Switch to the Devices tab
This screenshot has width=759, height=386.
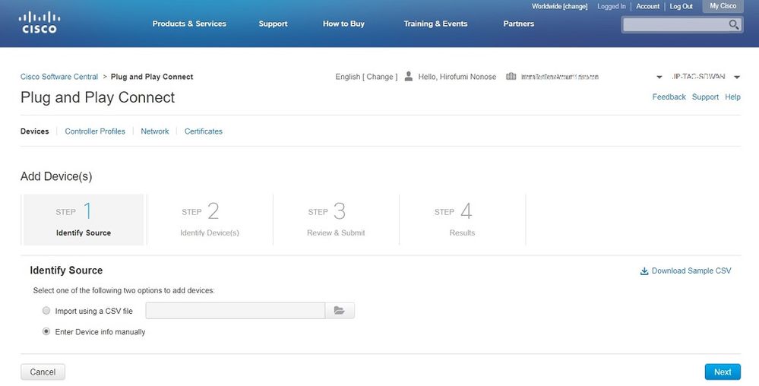(34, 131)
